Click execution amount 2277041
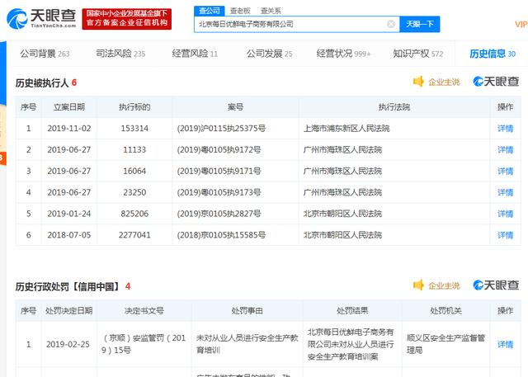Image resolution: width=528 pixels, height=377 pixels. coord(134,235)
